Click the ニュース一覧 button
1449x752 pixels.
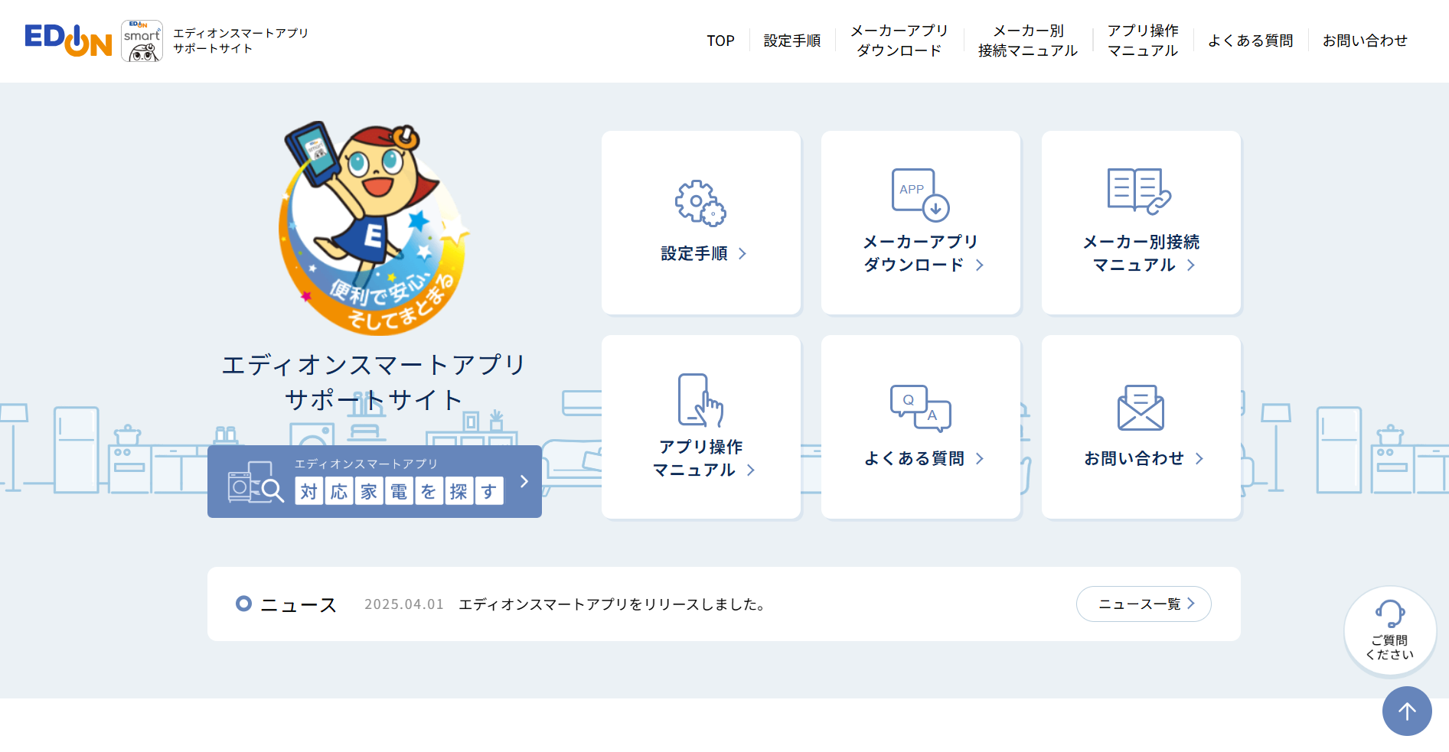(x=1143, y=604)
